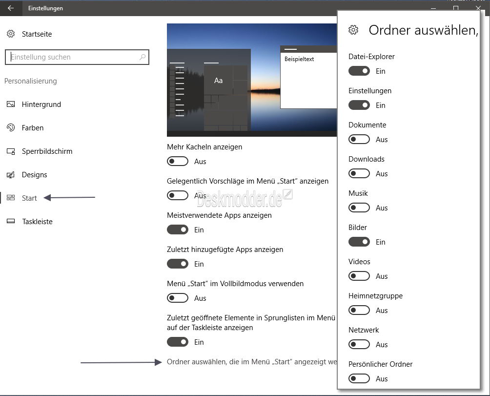Viewport: 490px width, 396px height.
Task: Click the gear icon beside Ordner auswählen
Action: pos(354,30)
